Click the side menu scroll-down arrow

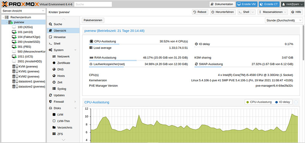coord(63,140)
